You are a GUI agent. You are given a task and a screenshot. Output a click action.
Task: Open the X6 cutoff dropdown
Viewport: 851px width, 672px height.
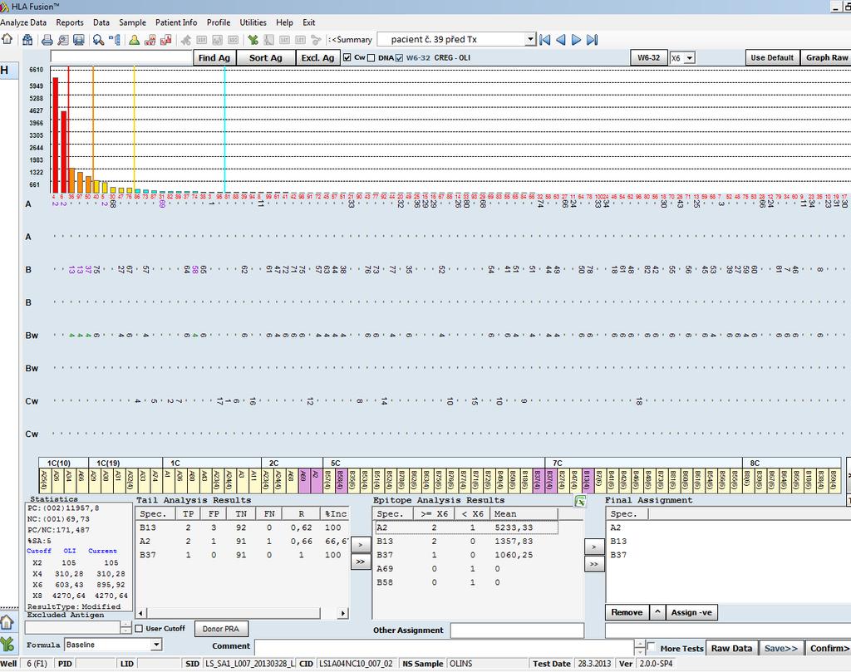[x=690, y=58]
